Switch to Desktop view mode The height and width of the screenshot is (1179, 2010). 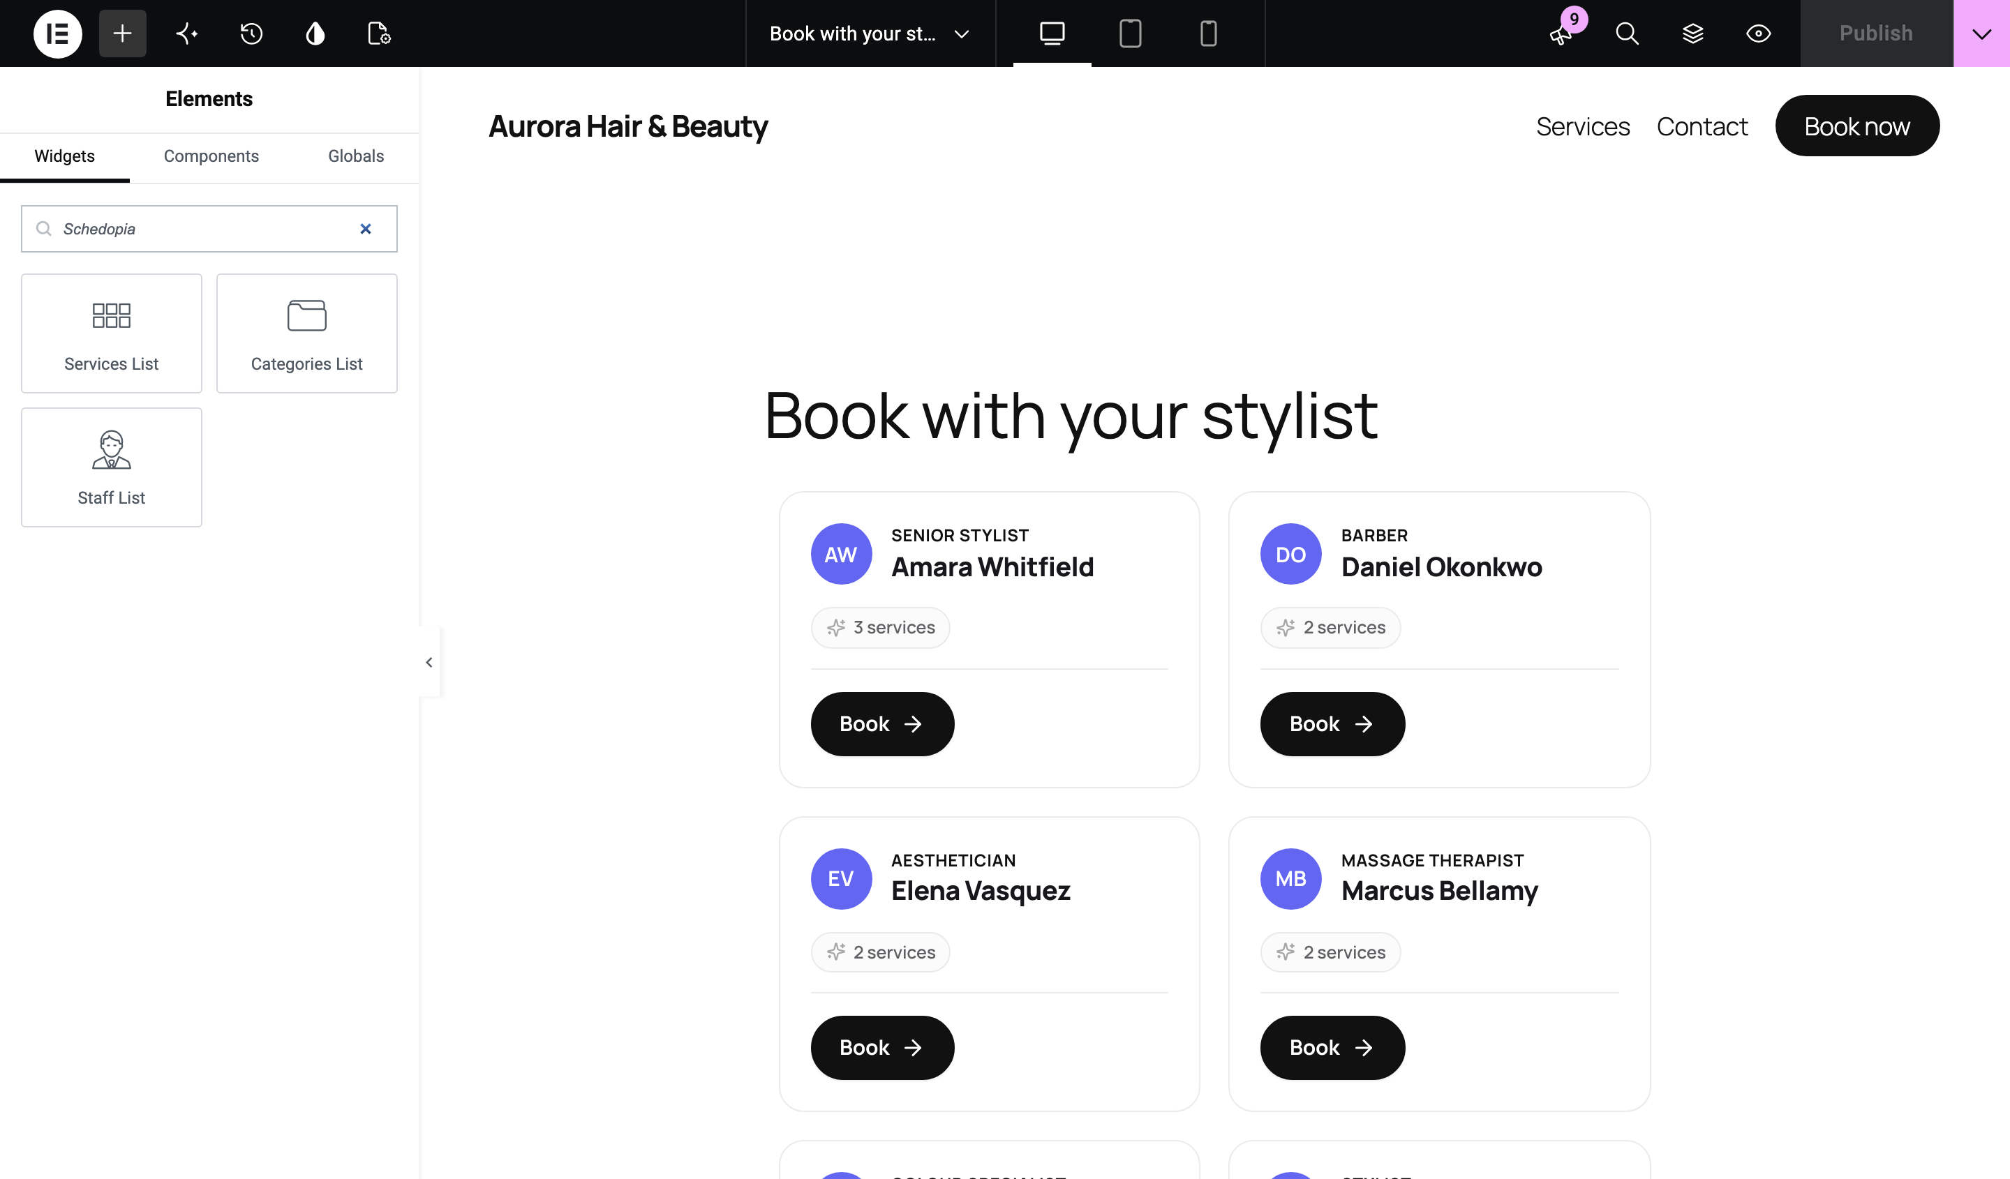click(x=1052, y=33)
